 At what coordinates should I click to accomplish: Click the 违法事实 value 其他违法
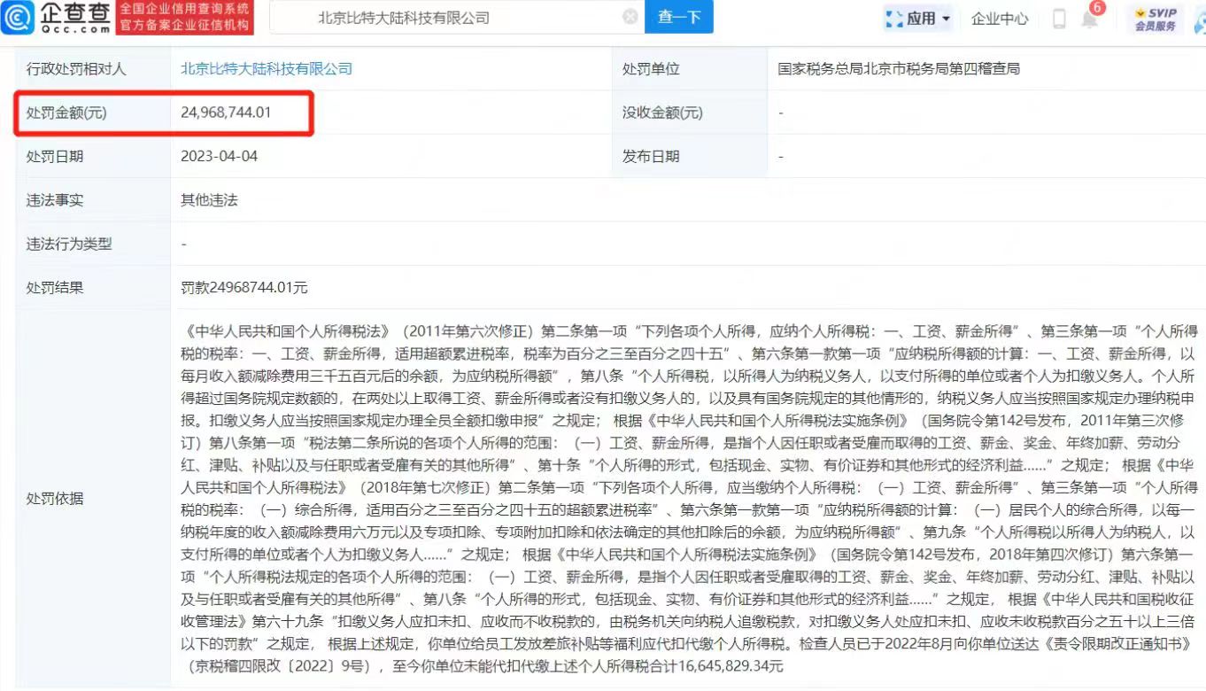(209, 200)
